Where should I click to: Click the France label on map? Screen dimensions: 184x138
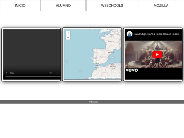pos(111,41)
